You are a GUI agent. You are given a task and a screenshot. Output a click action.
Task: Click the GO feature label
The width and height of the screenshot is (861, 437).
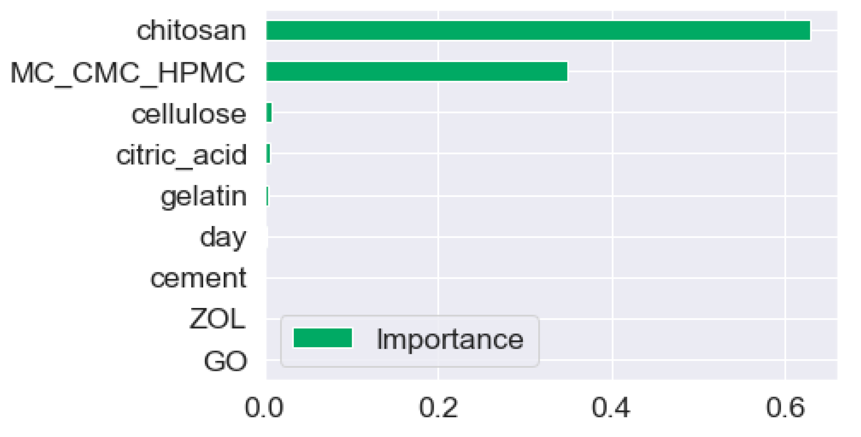(225, 361)
